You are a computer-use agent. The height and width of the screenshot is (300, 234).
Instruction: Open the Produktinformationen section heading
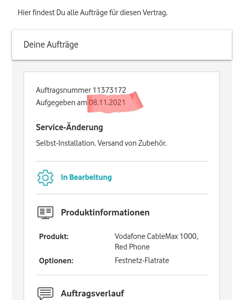pos(105,213)
